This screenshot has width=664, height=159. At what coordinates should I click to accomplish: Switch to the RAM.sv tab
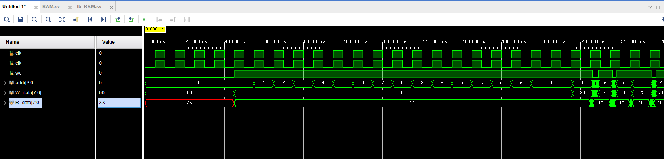point(51,7)
